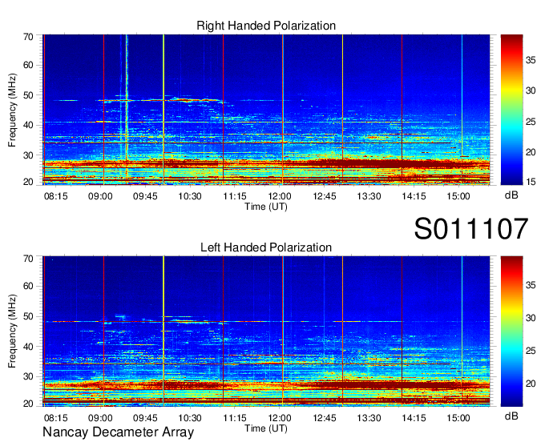Click the 35 dB label on top color bar
545x442 pixels.
531,60
